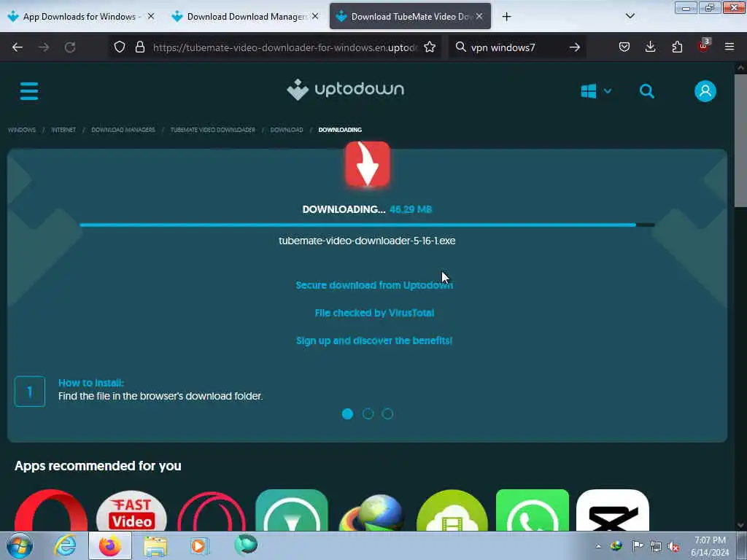Viewport: 747px width, 560px height.
Task: Select third how-to-install step dot
Action: tap(387, 414)
